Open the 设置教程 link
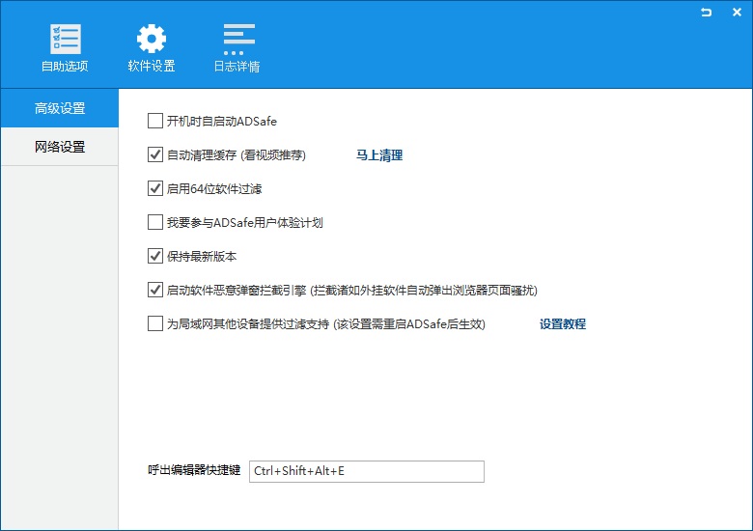 click(563, 324)
